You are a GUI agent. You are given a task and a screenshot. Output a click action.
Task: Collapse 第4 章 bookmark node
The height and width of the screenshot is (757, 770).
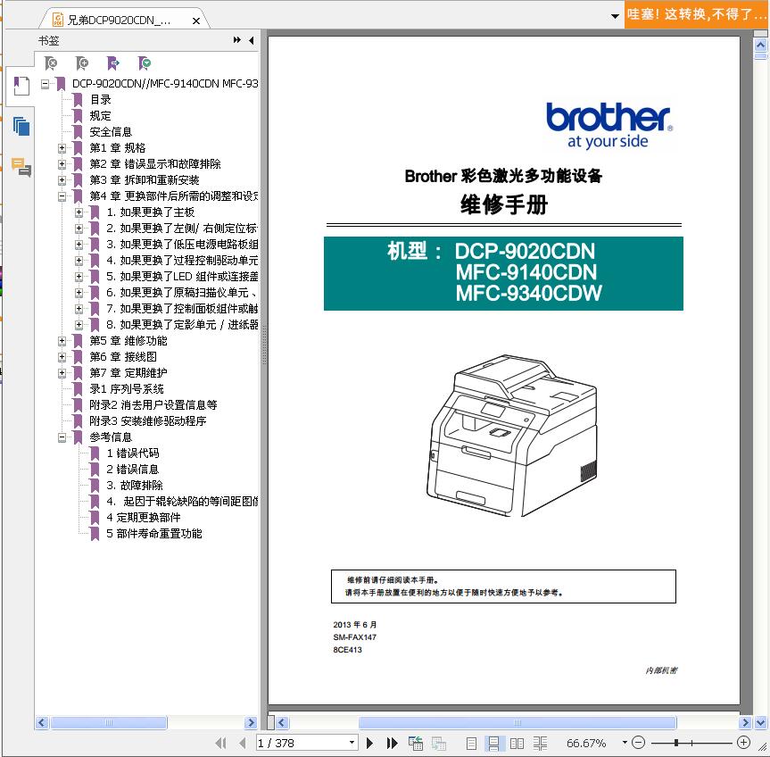[62, 196]
